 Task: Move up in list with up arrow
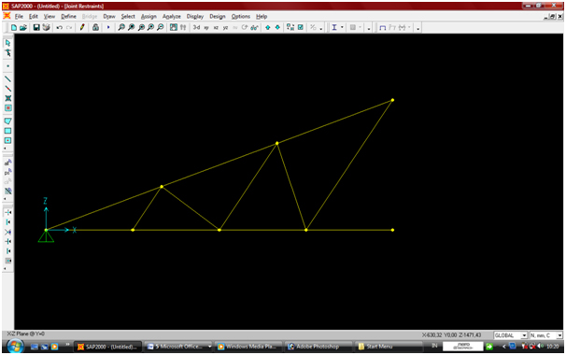pyautogui.click(x=268, y=27)
